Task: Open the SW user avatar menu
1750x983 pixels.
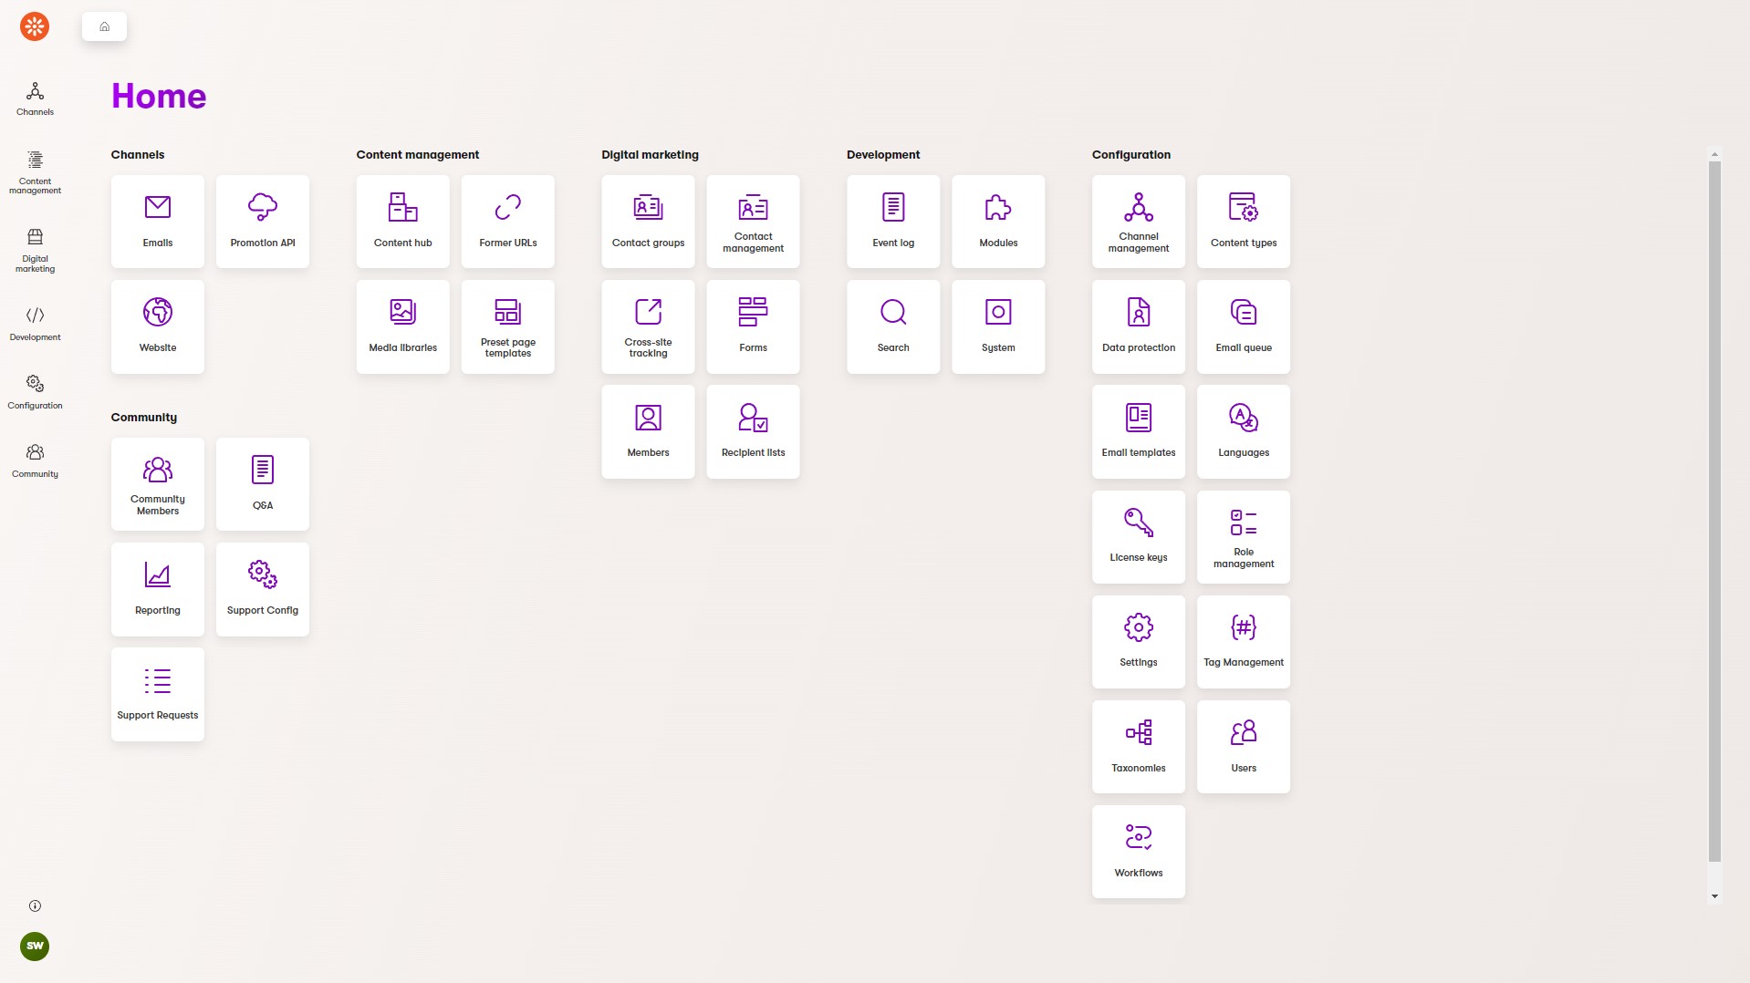Action: tap(35, 946)
